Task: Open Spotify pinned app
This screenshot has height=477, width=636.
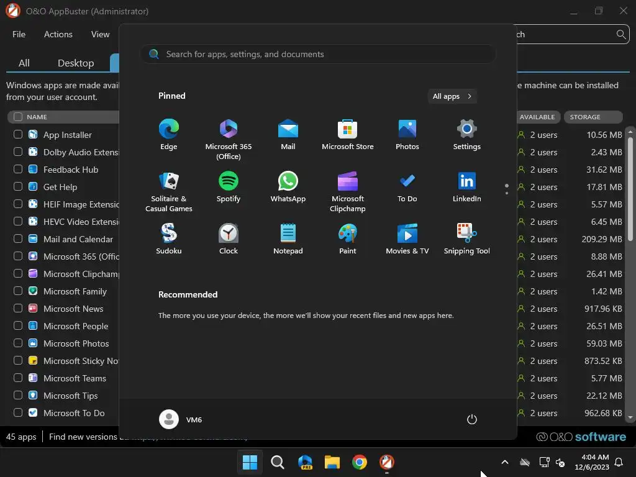Action: click(229, 187)
